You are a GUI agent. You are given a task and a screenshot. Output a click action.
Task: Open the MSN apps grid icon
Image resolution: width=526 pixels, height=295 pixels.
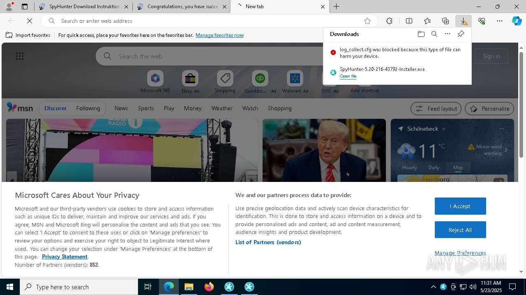[x=20, y=56]
